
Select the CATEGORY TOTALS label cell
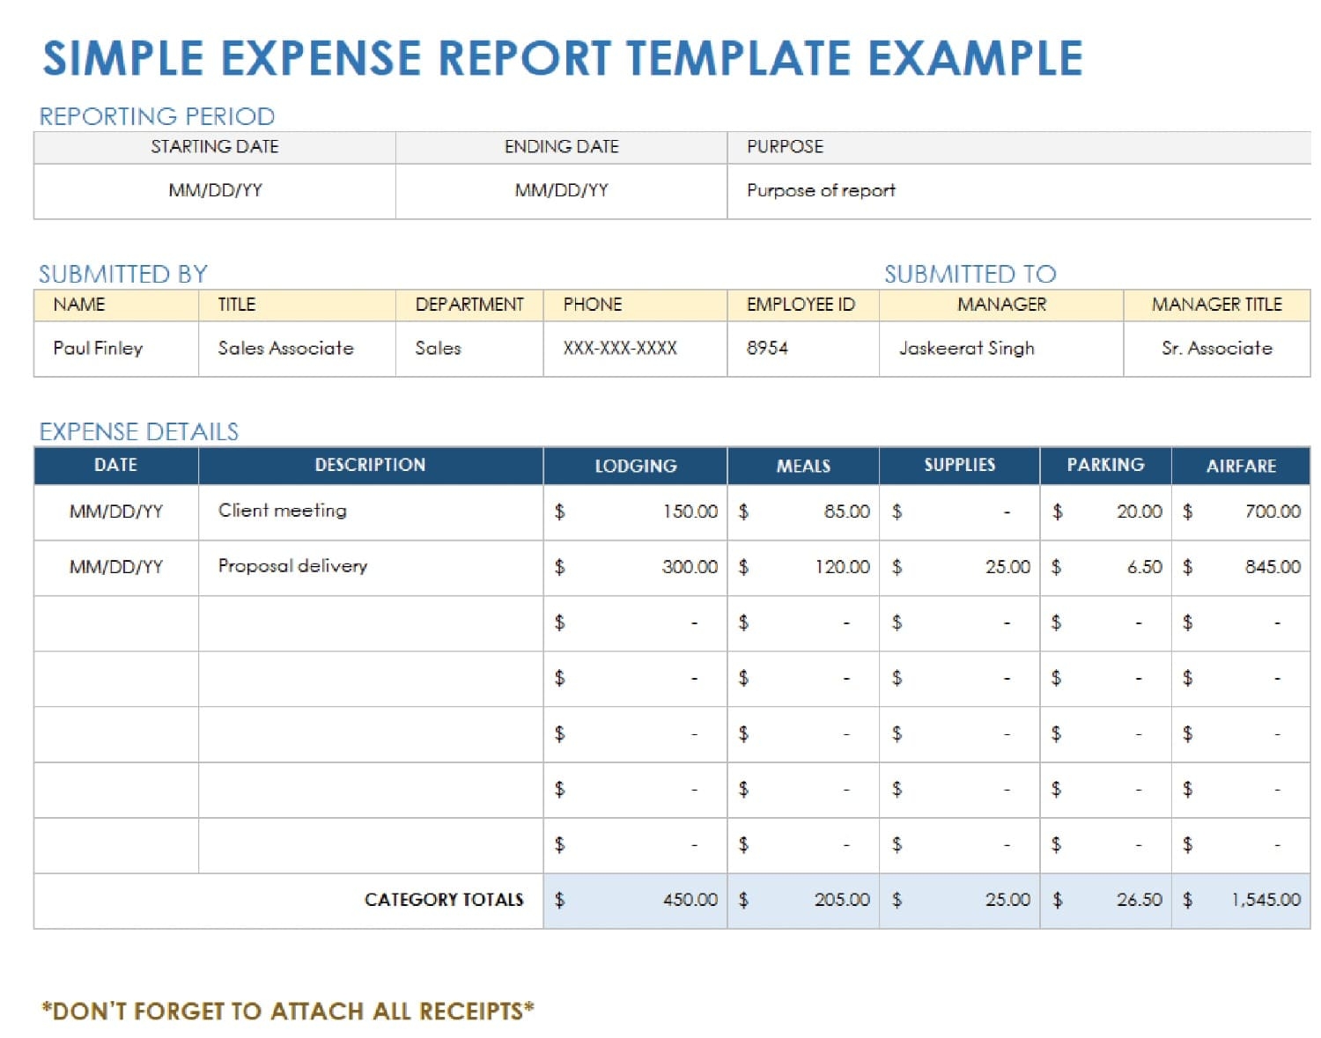tap(444, 900)
